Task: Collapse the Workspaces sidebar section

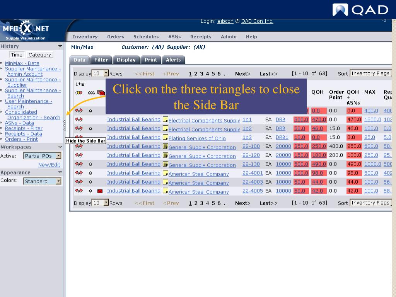Action: [x=60, y=147]
